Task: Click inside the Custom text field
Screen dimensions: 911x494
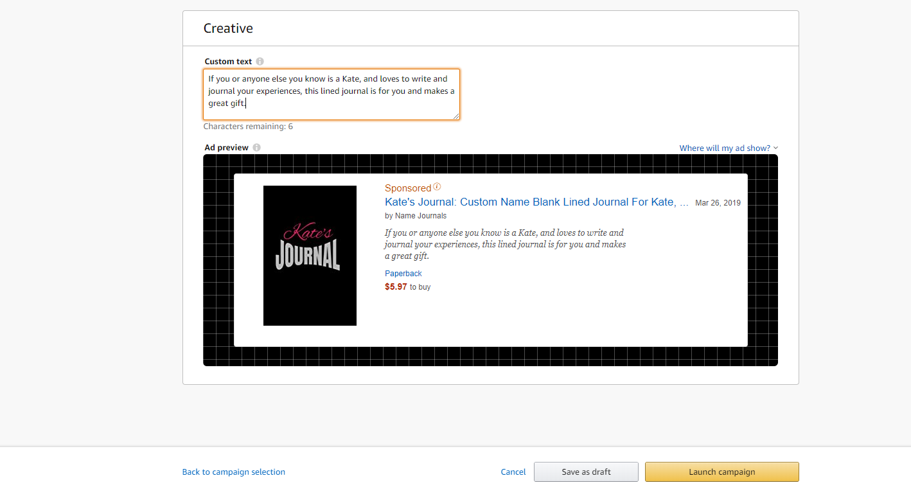Action: pyautogui.click(x=332, y=94)
